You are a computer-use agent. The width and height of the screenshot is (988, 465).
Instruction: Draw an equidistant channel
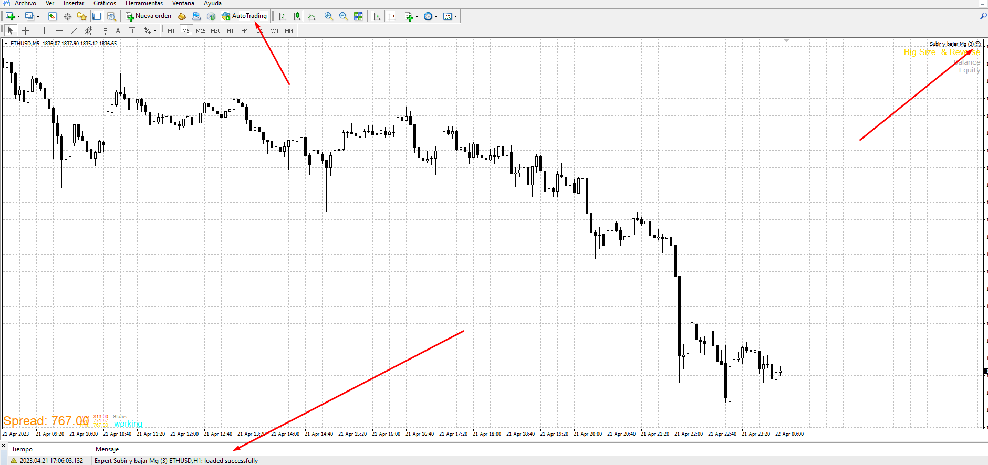pyautogui.click(x=89, y=30)
